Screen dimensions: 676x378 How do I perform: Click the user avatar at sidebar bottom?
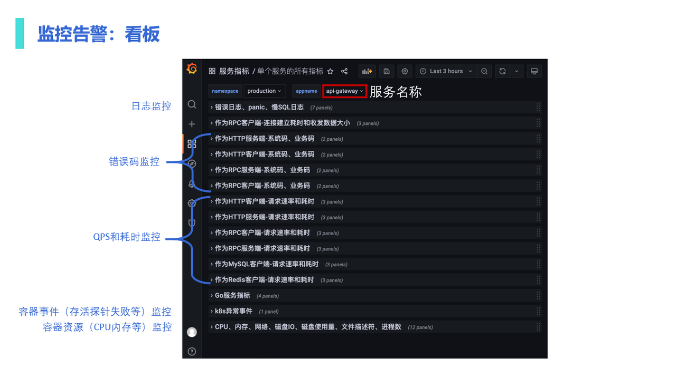[192, 332]
